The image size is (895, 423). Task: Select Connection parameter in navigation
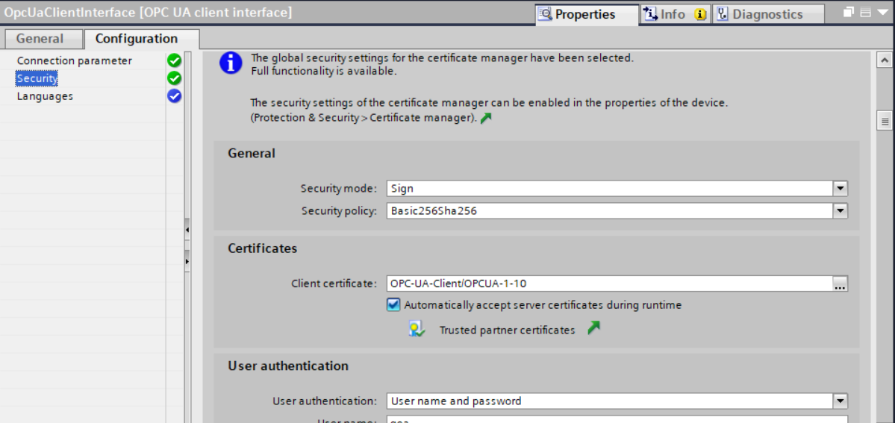tap(74, 61)
